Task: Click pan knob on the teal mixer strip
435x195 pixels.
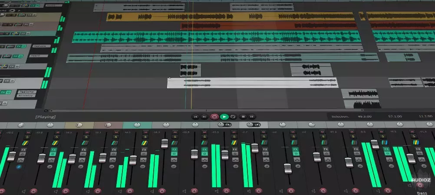Action: 137,125
